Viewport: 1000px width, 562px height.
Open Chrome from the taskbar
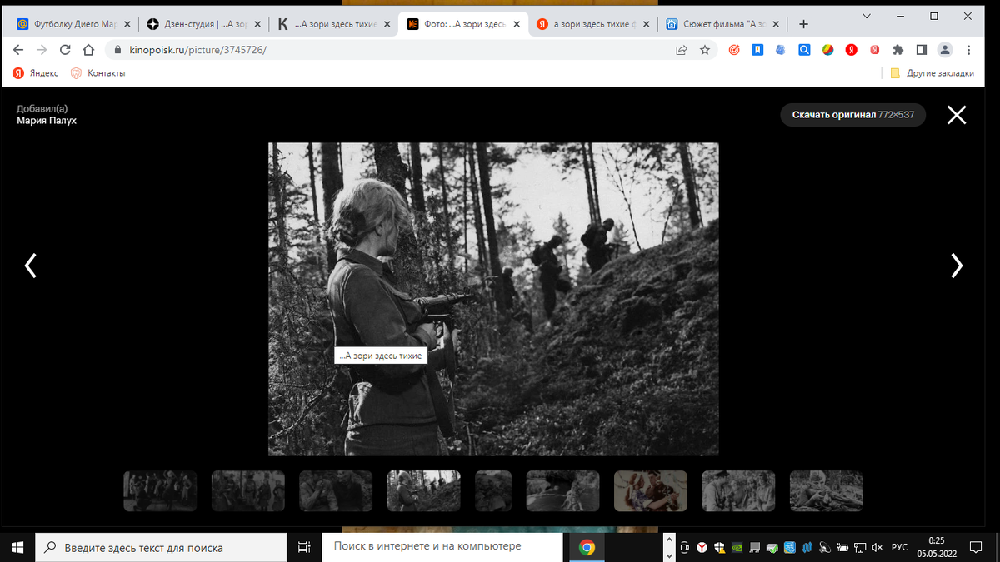[x=587, y=547]
